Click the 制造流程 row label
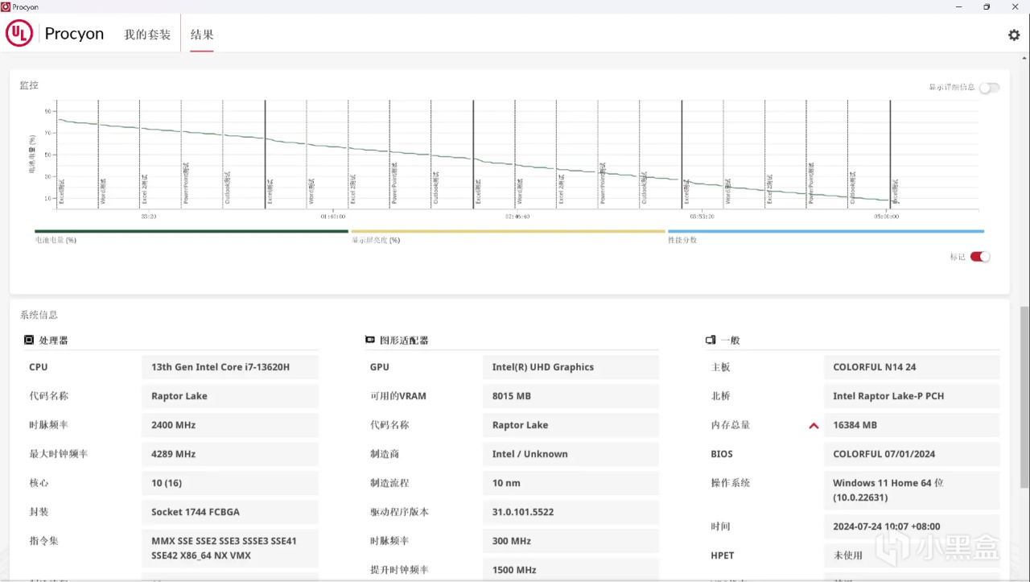 [x=389, y=483]
